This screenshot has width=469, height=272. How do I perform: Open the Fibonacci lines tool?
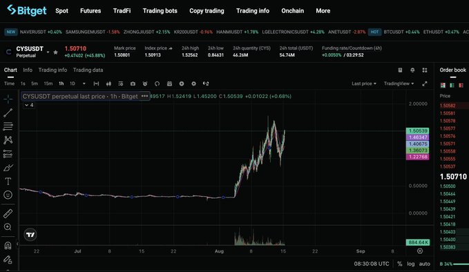tap(8, 126)
